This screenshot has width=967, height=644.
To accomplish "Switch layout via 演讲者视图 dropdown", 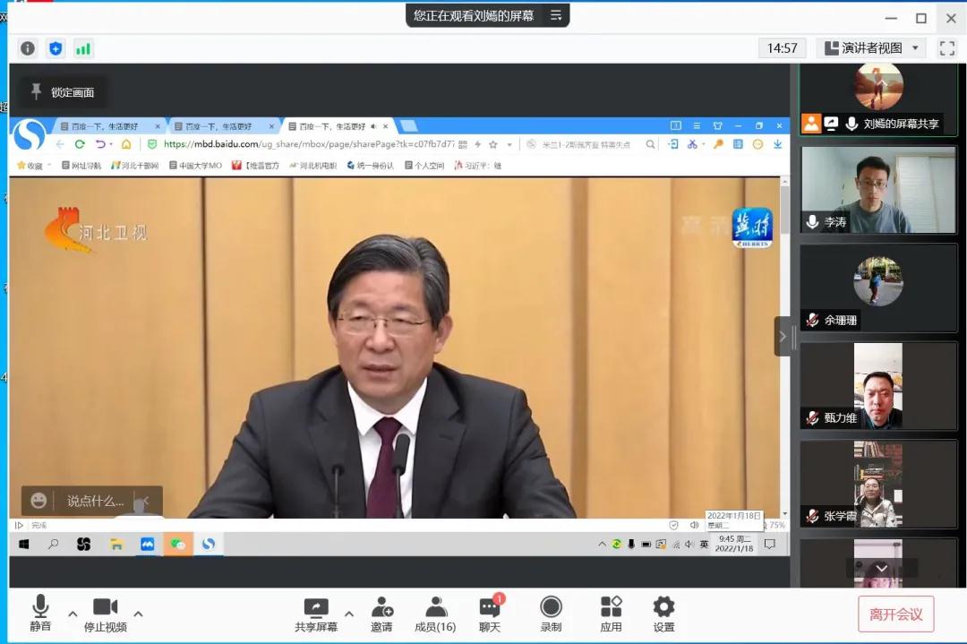I will click(871, 48).
